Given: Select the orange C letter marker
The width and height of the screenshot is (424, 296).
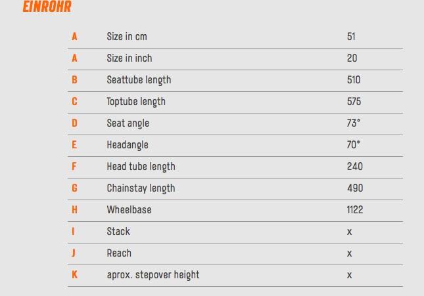Looking at the screenshot, I should (x=75, y=101).
